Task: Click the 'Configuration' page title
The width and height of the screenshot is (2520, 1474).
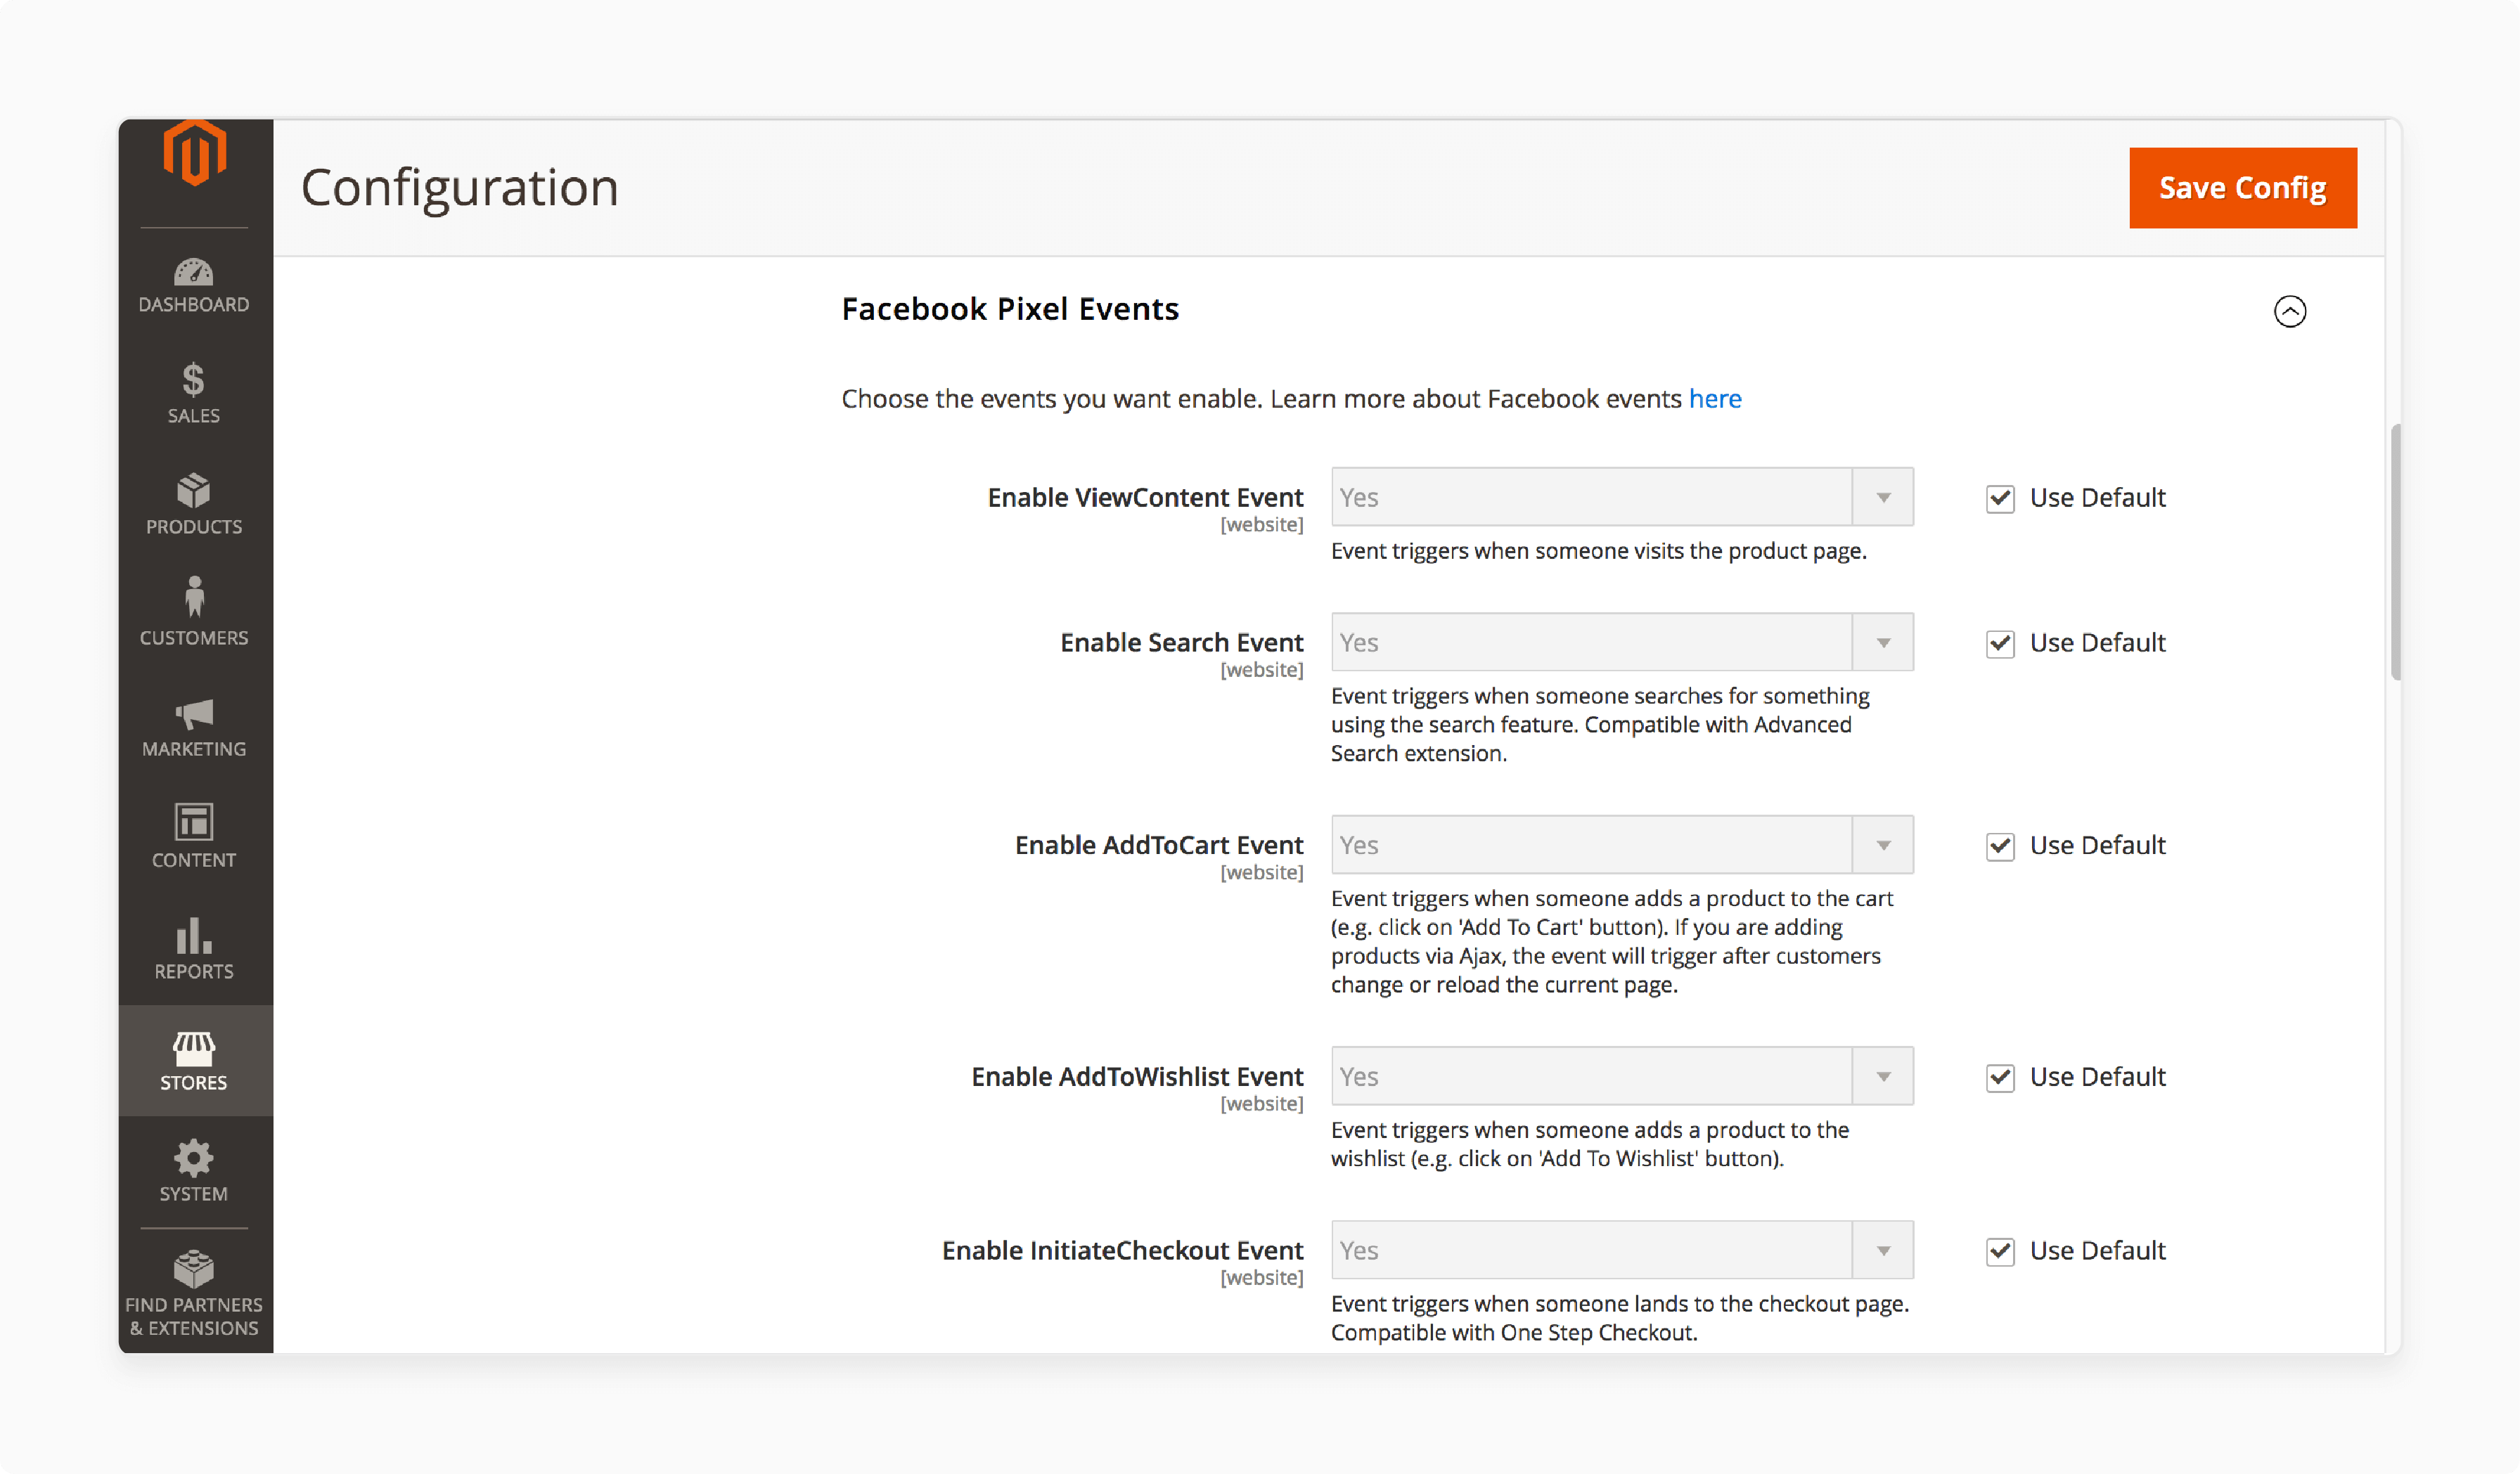Action: point(460,188)
